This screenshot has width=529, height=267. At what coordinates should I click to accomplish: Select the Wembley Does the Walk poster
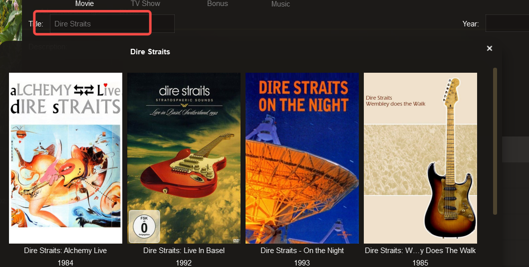pyautogui.click(x=420, y=158)
